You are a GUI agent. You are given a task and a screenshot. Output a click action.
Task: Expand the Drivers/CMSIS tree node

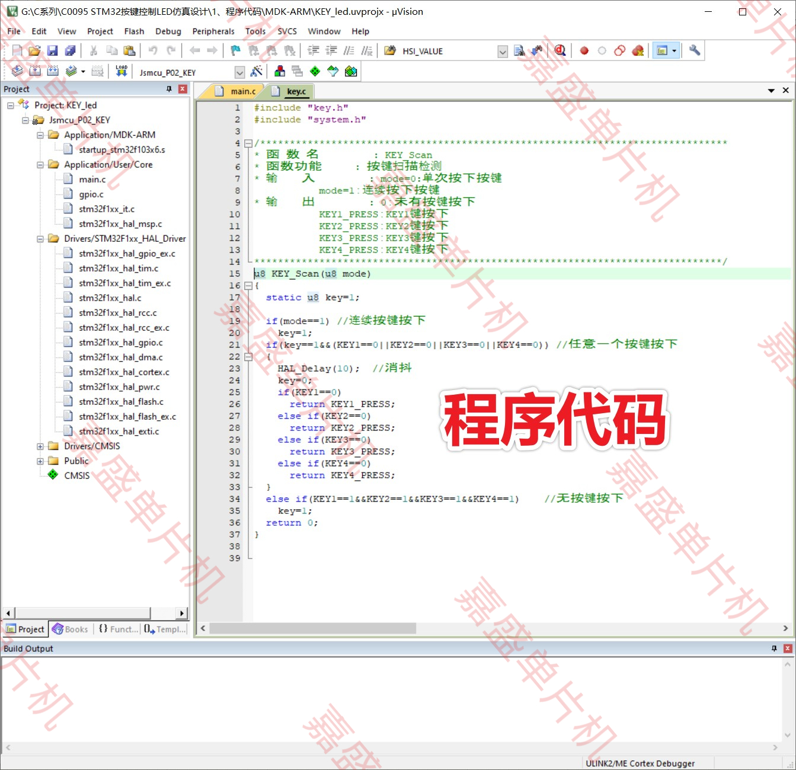(40, 446)
